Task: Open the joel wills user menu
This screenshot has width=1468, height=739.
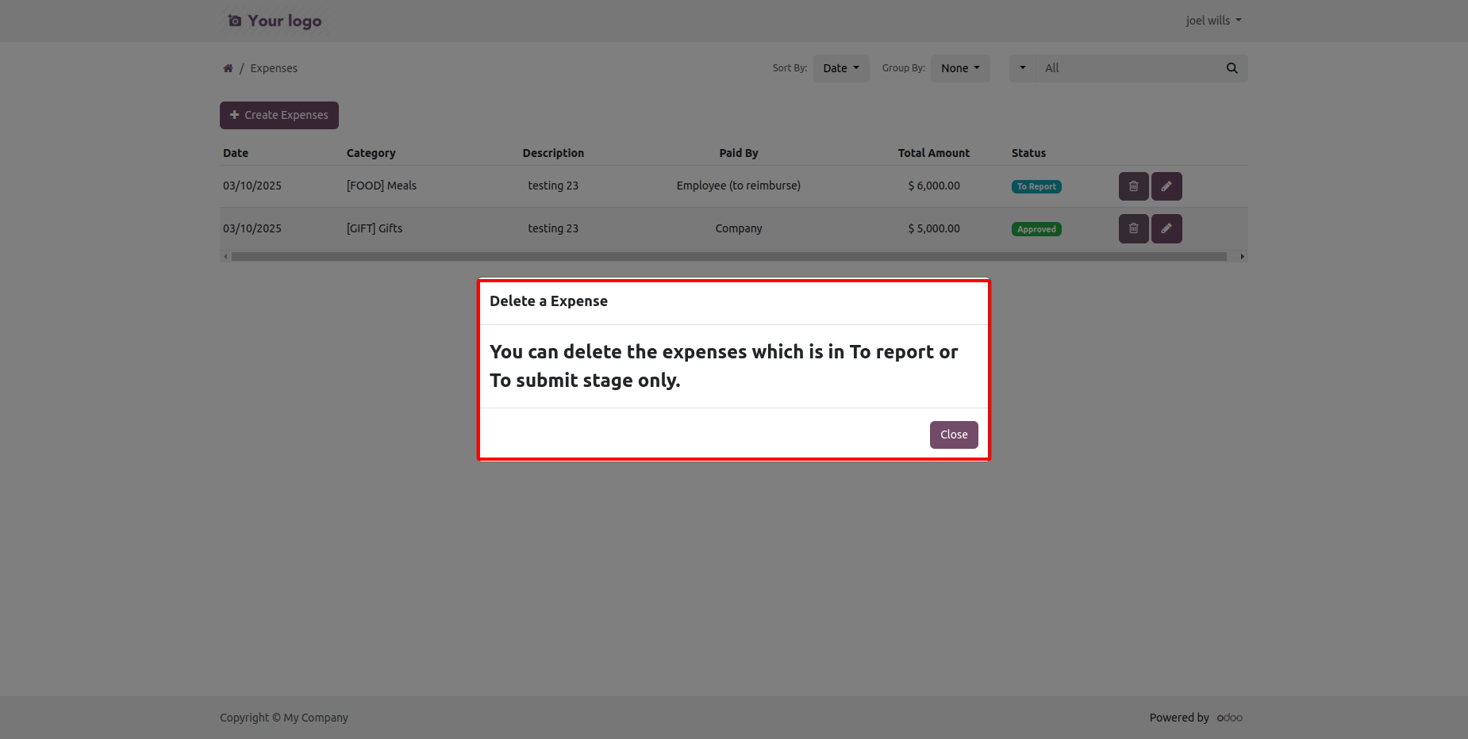Action: click(1212, 21)
